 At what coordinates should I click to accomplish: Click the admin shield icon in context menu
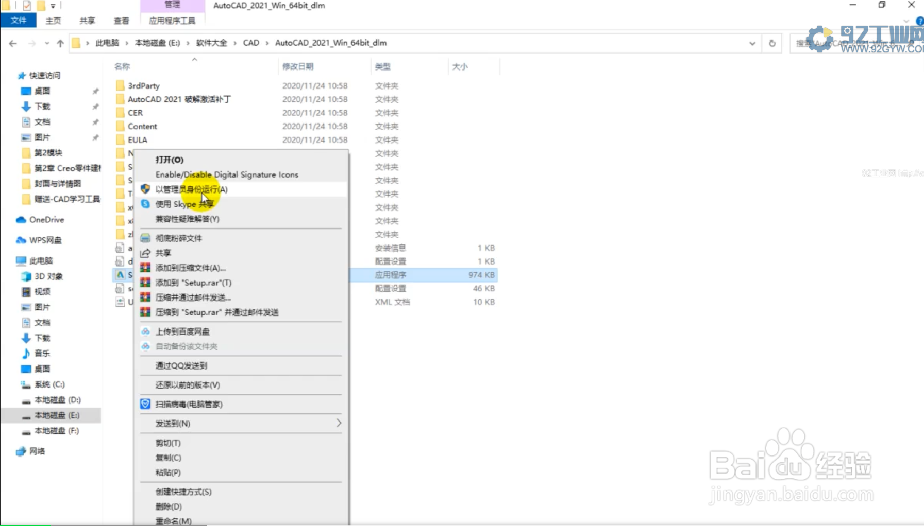145,189
